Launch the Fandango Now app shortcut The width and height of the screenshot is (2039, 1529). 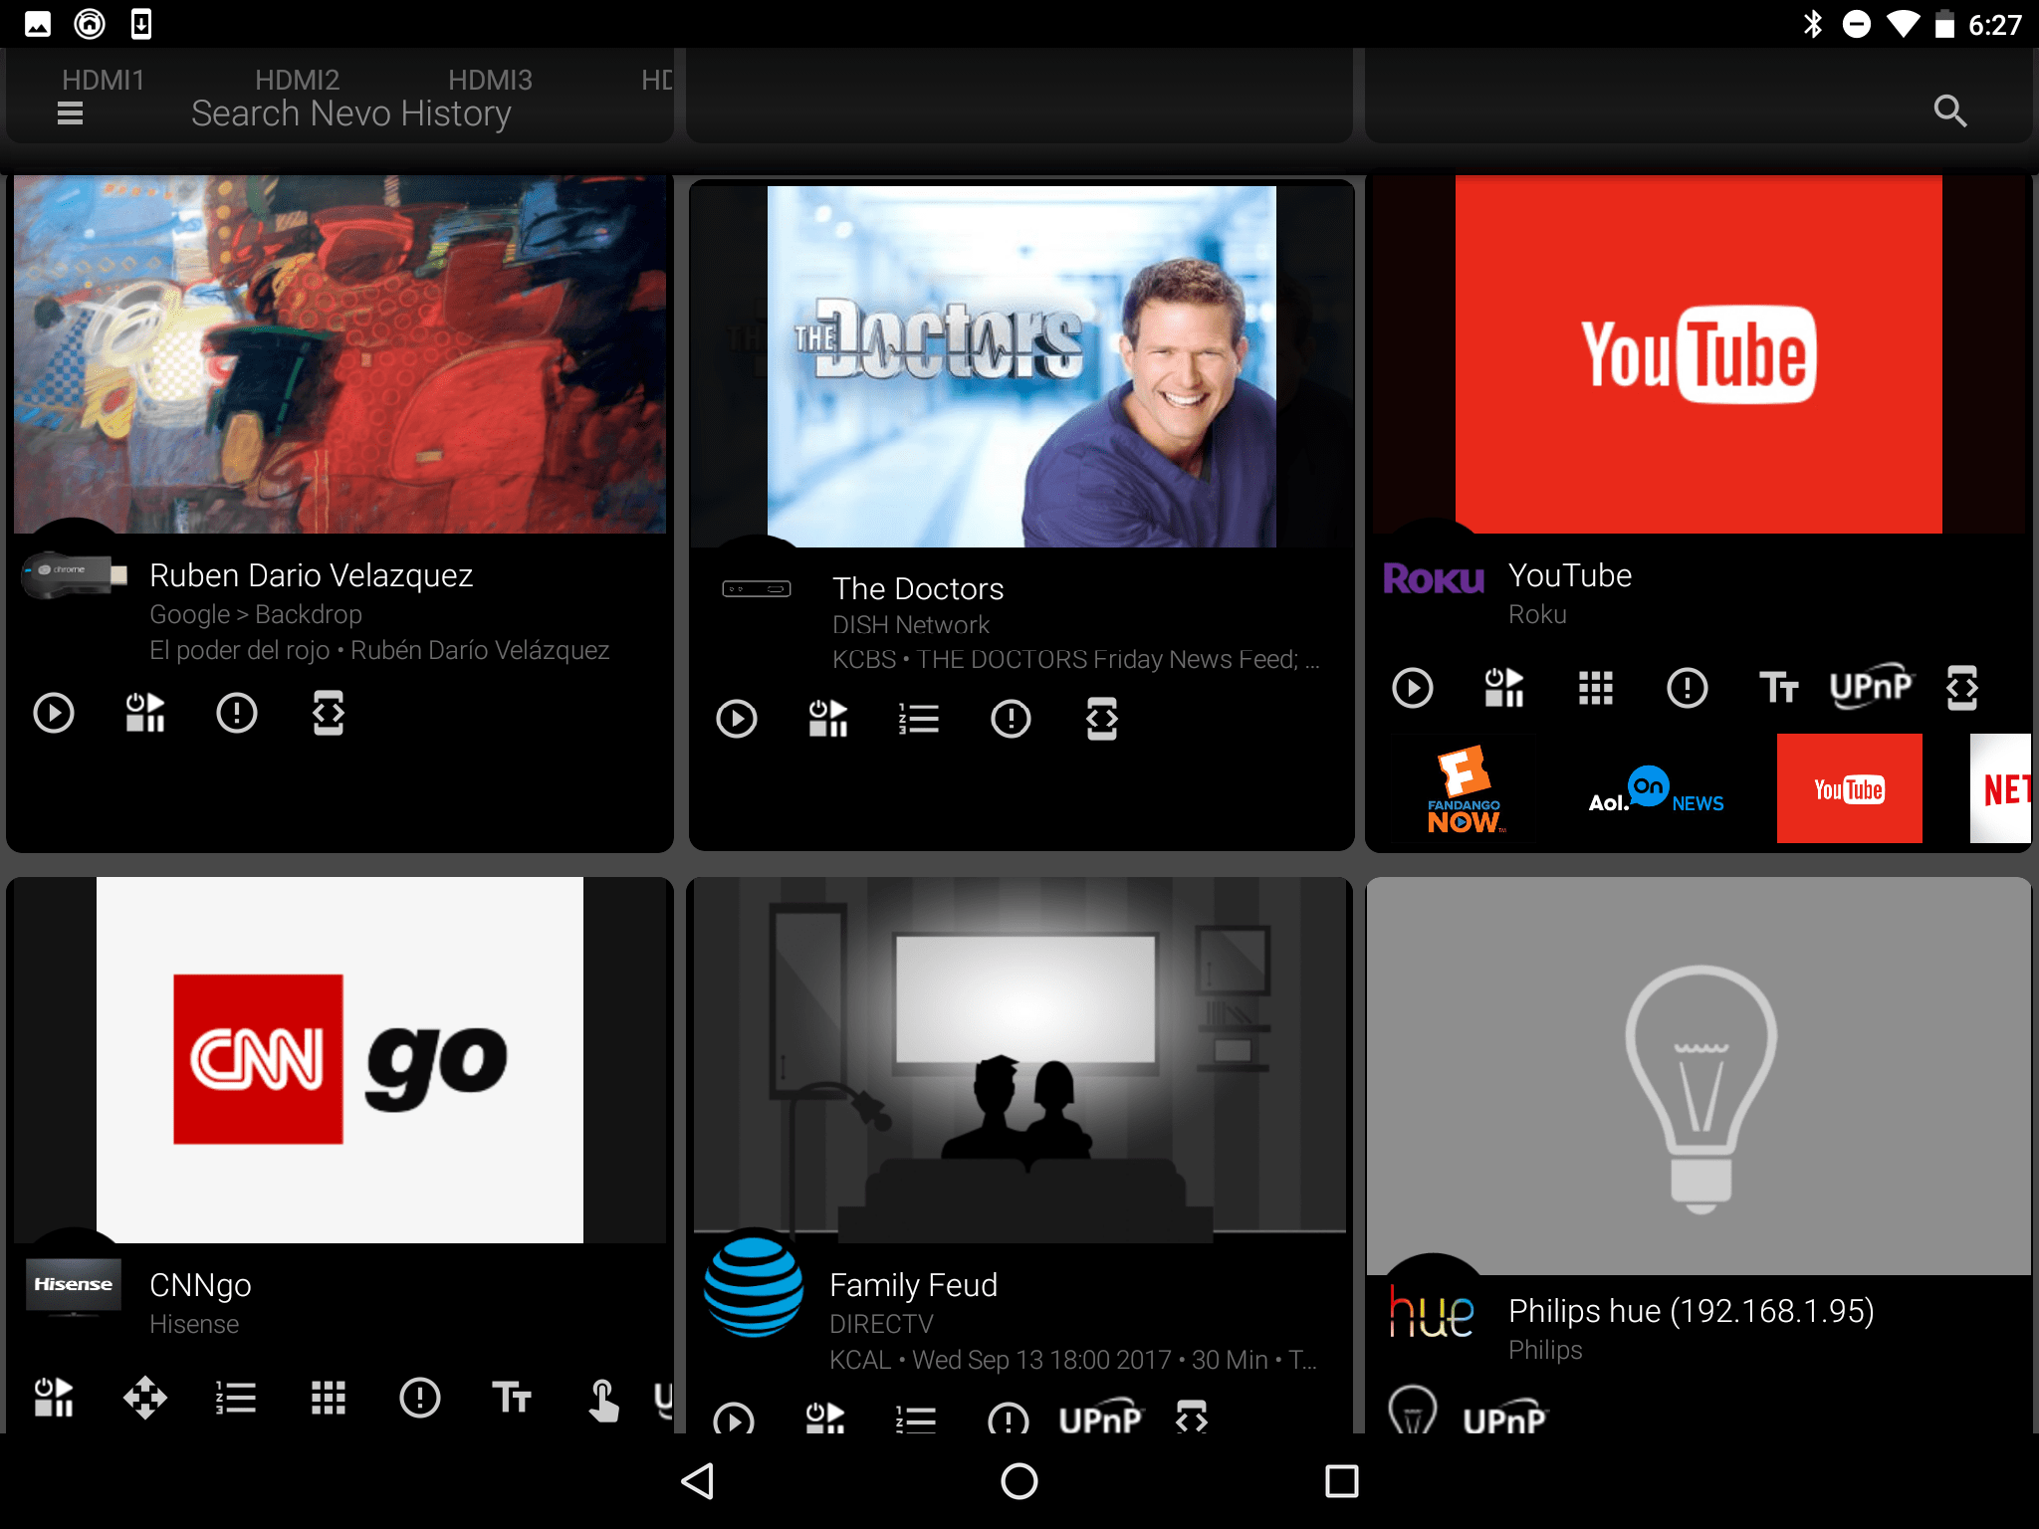[1464, 789]
